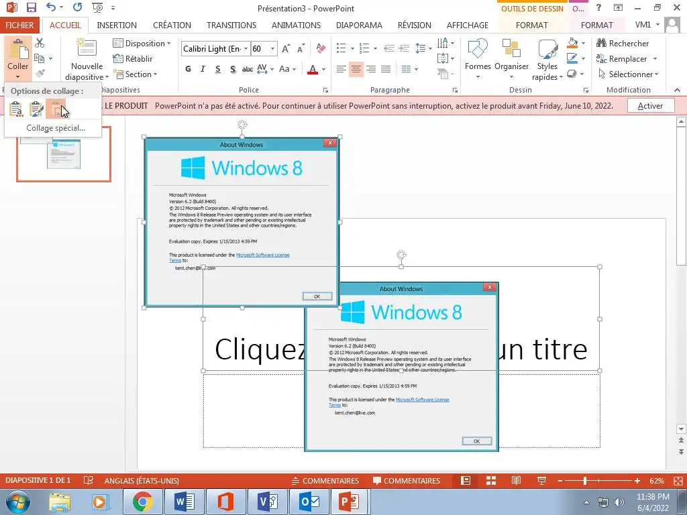
Task: Switch to slide sorter view
Action: 490,481
